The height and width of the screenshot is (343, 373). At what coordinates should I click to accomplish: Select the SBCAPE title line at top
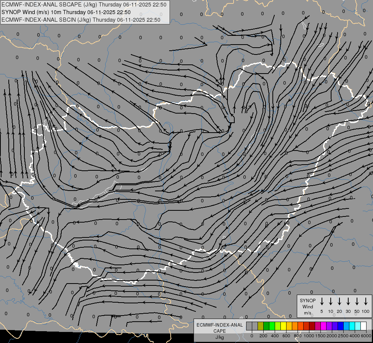[84, 5]
